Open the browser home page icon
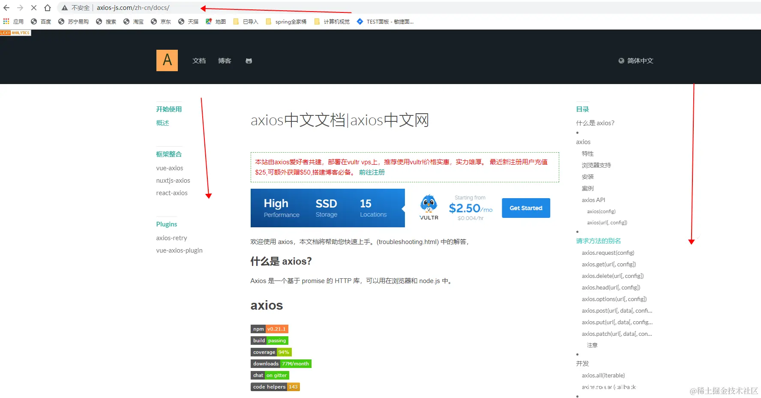The image size is (761, 398). click(48, 8)
